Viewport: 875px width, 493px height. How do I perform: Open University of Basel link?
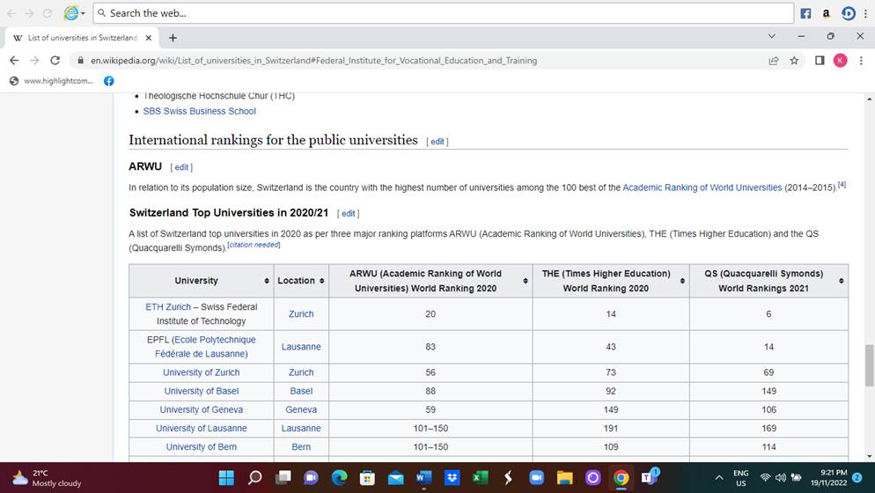click(201, 392)
